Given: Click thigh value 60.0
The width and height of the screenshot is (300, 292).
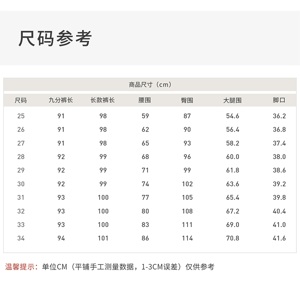Looking at the screenshot, I should coord(233,157).
